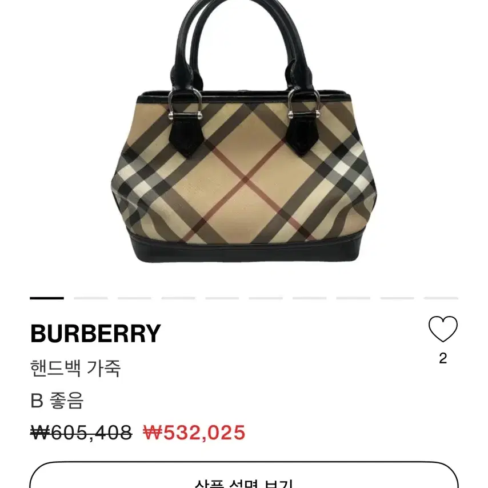
Task: Jump to the last image indicator
Action: 441,298
